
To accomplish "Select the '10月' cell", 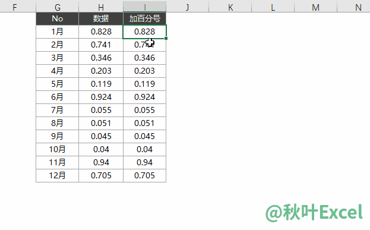I will pos(58,149).
